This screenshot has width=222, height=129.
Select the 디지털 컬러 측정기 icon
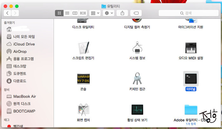[x=137, y=21]
